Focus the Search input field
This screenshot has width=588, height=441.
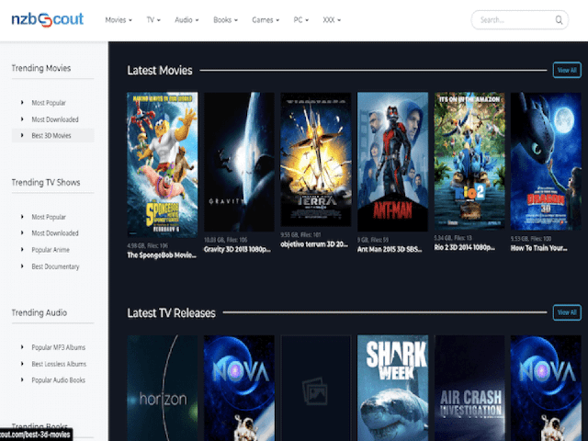pyautogui.click(x=520, y=20)
